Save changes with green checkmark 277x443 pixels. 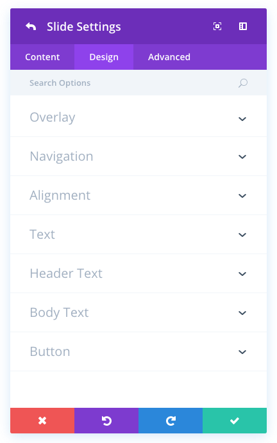tap(235, 421)
